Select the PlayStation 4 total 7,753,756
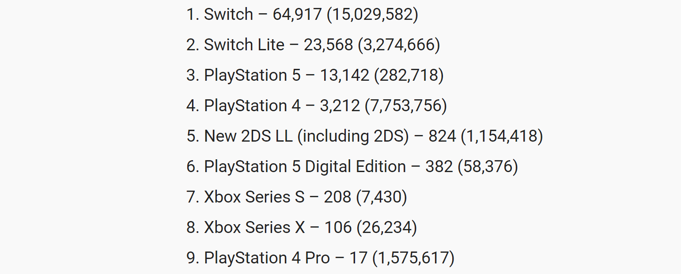This screenshot has height=274, width=681. tap(406, 106)
